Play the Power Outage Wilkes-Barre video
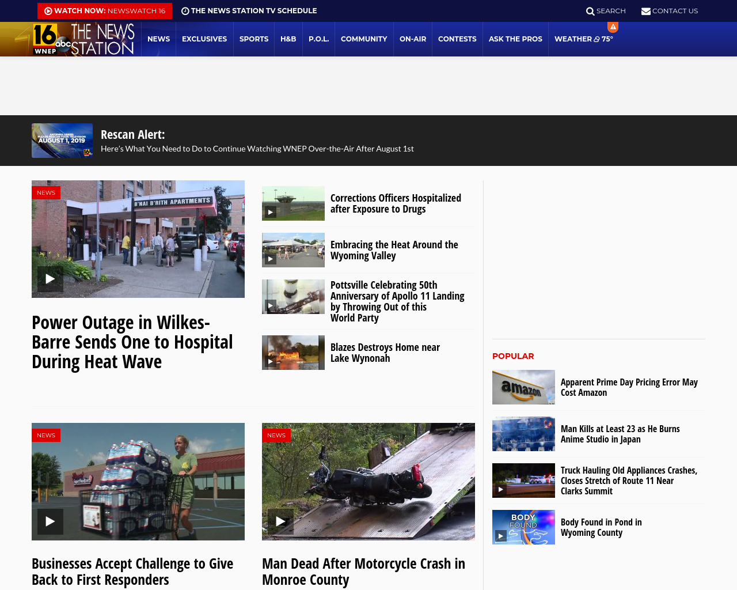 point(50,279)
